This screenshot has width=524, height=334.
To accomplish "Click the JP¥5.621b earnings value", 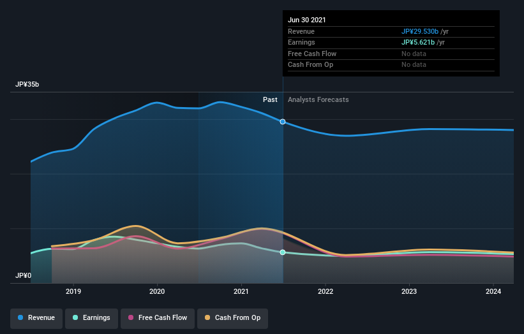I will (x=418, y=42).
